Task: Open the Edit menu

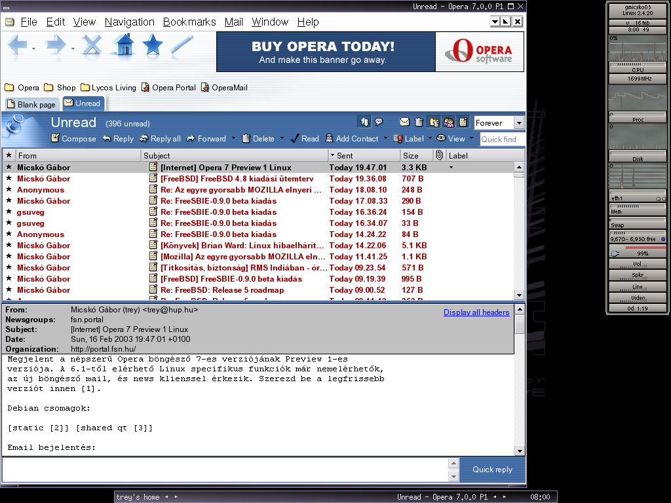Action: [x=56, y=22]
